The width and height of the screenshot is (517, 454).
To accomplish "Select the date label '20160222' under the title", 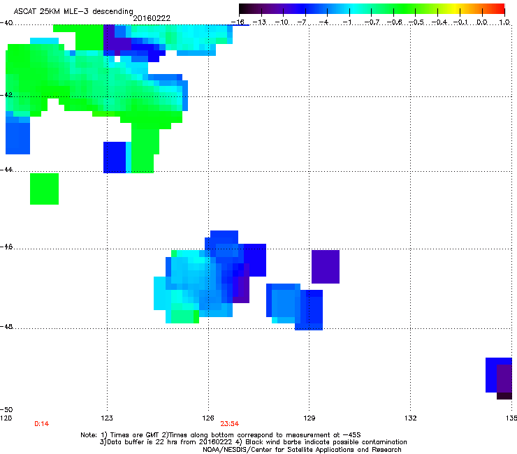I will click(152, 18).
